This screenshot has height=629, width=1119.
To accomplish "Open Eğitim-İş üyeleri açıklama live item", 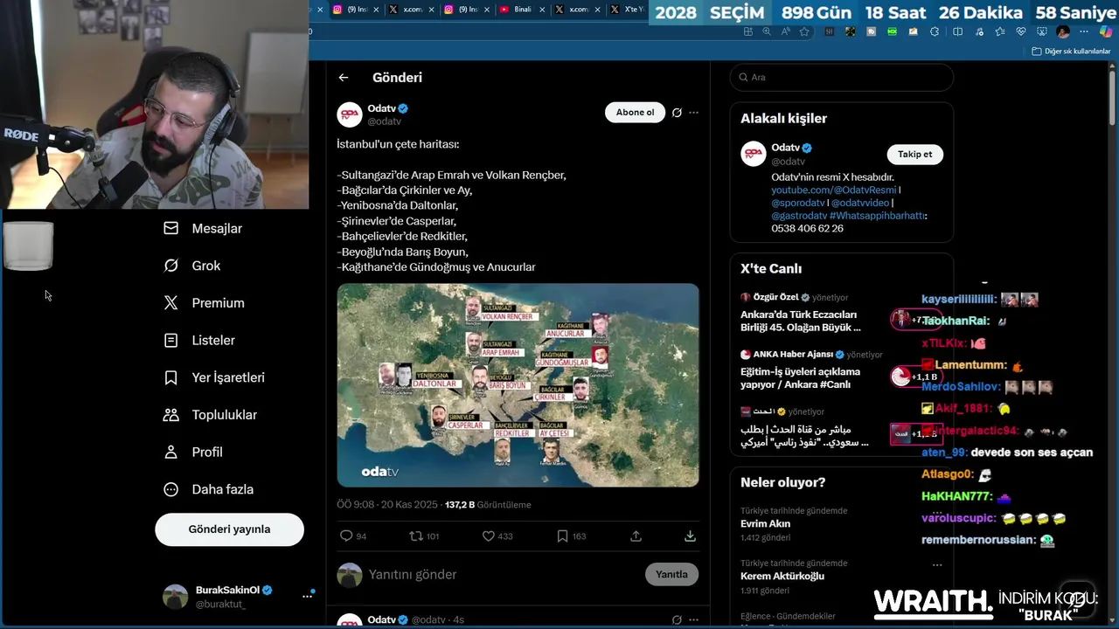I will (841, 370).
